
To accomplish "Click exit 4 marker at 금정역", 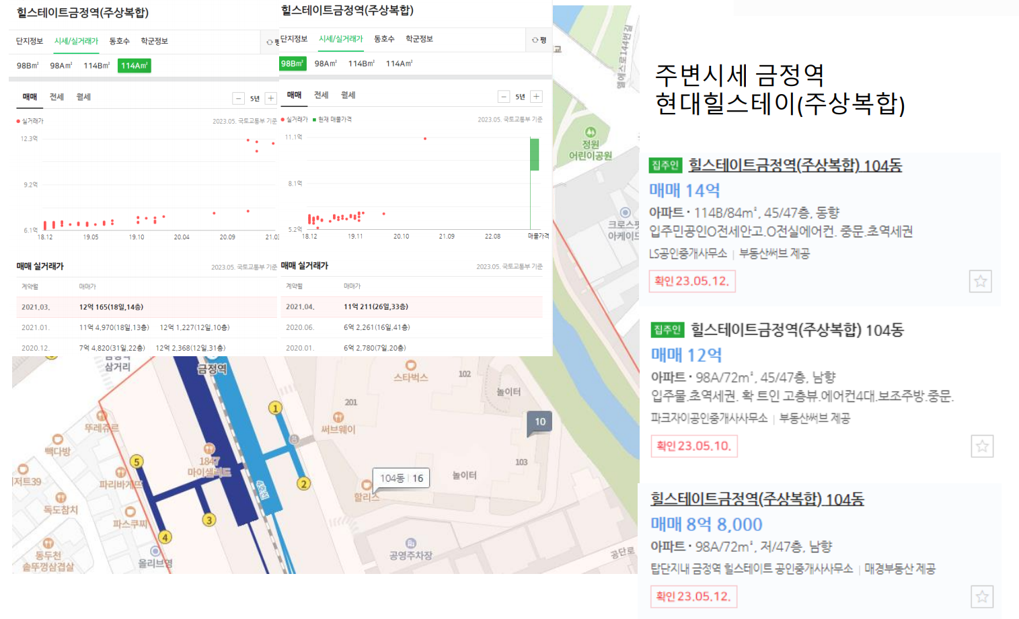I will (165, 537).
